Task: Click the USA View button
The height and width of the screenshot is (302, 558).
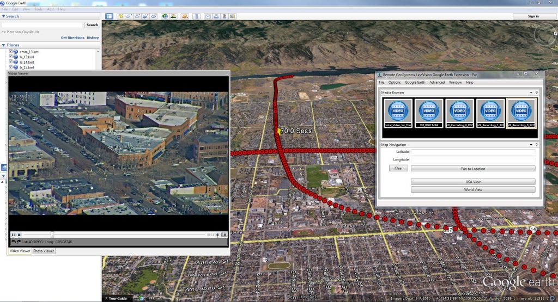Action: 473,182
